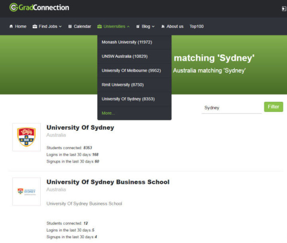The image size is (287, 243).
Task: Click Signups in last 30 days: 4
Action: [72, 237]
